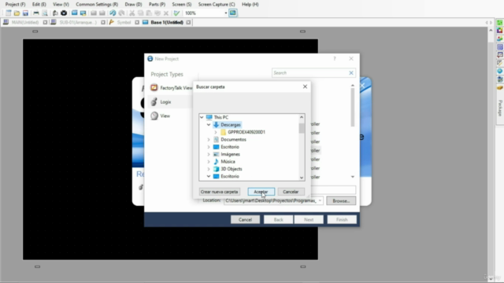Clear the Search box with its X
Screen dimensions: 504x283
click(351, 73)
